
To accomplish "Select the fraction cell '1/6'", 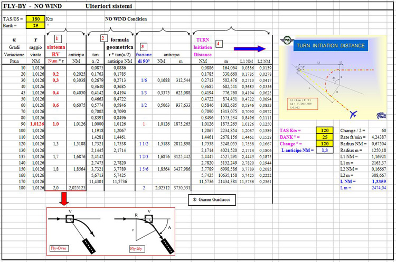I will tap(144, 80).
